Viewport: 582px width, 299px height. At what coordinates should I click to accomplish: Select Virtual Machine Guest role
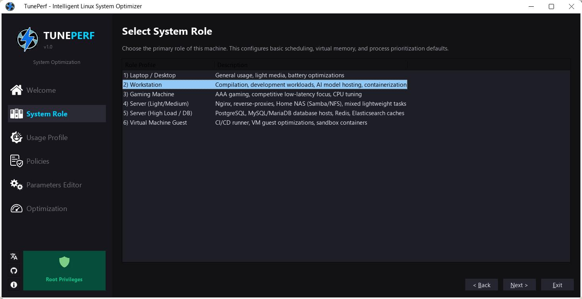pos(155,123)
